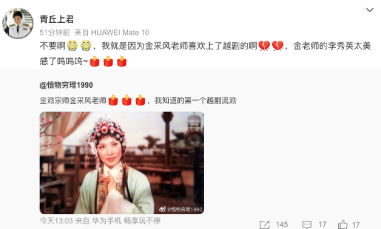
Task: Click the repost share icon
Action: tap(264, 224)
